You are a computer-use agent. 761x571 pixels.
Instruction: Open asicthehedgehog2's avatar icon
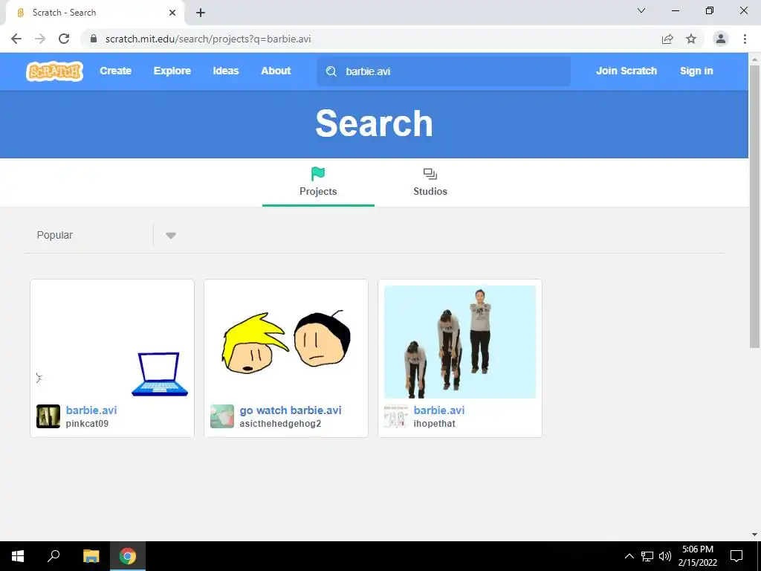point(221,416)
